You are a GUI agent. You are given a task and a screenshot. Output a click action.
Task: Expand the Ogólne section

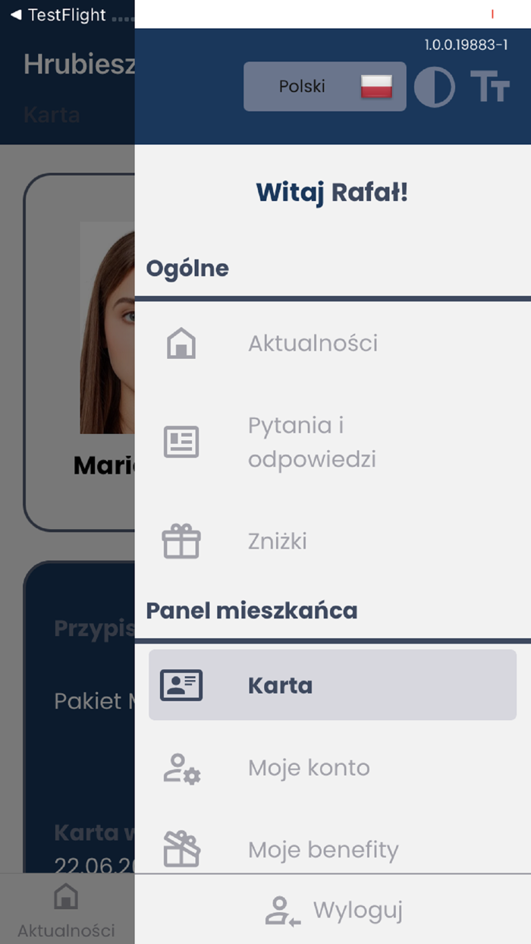pyautogui.click(x=187, y=267)
